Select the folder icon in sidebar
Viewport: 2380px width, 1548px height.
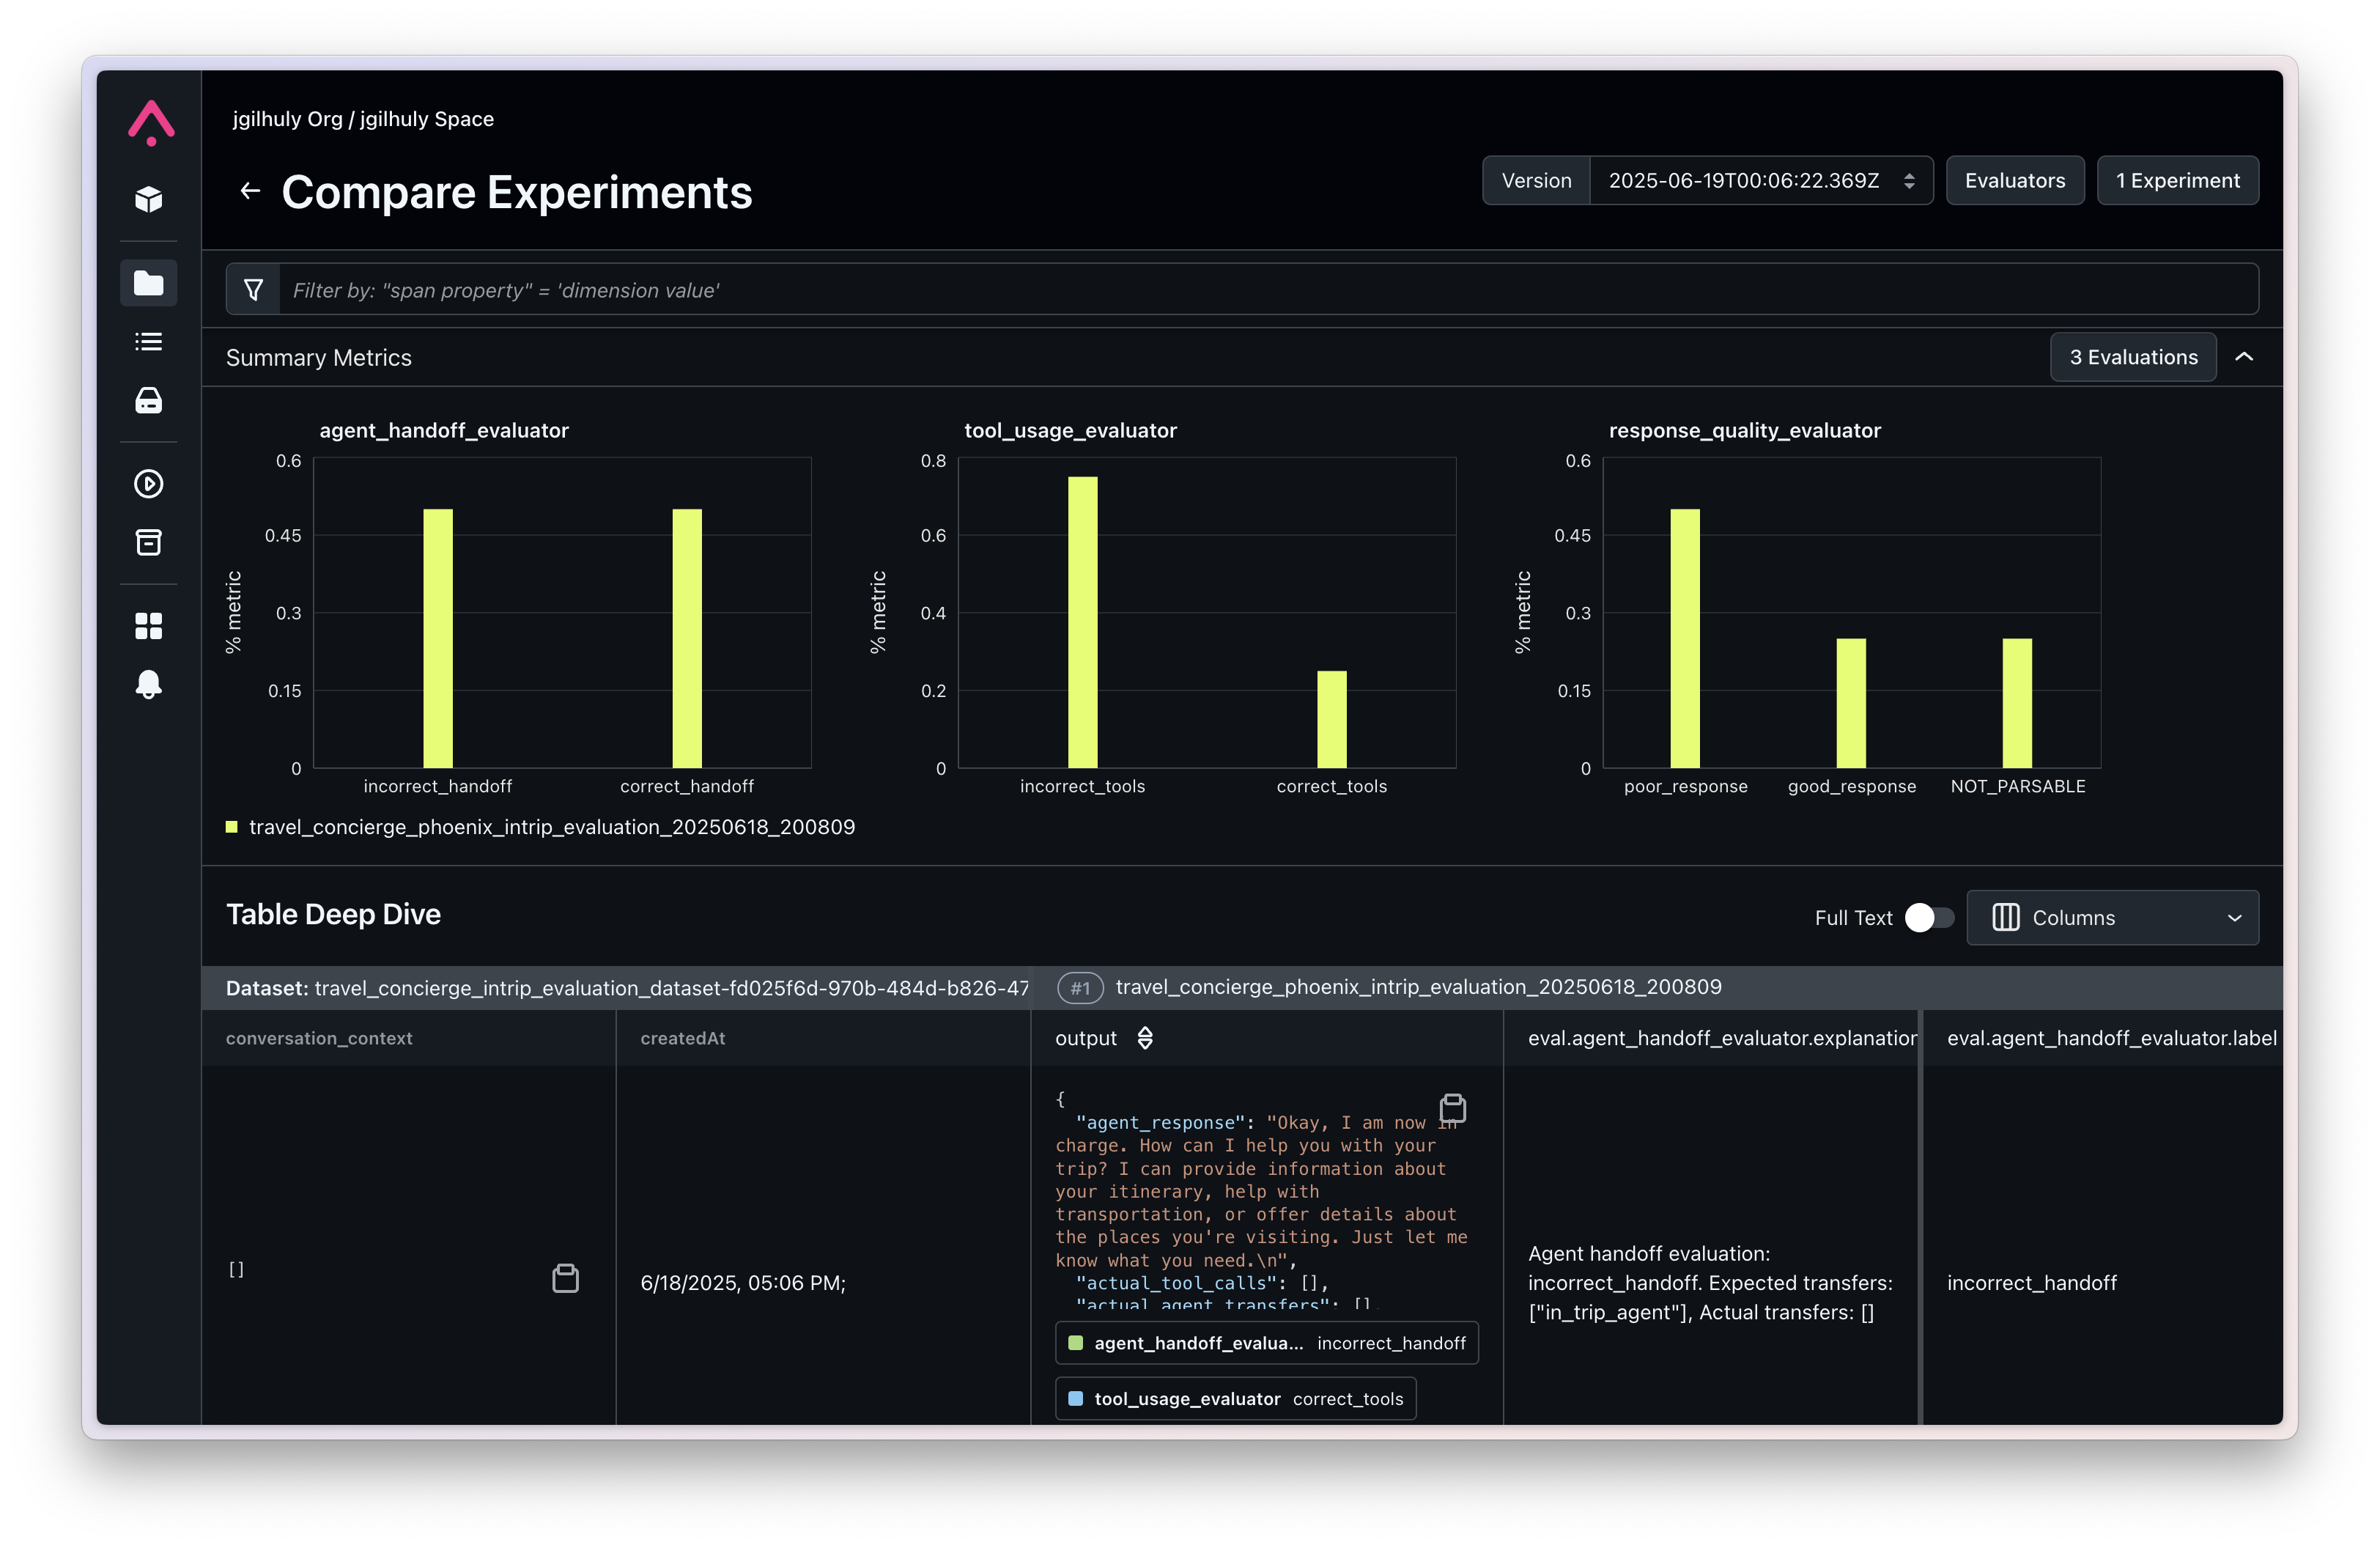[149, 283]
